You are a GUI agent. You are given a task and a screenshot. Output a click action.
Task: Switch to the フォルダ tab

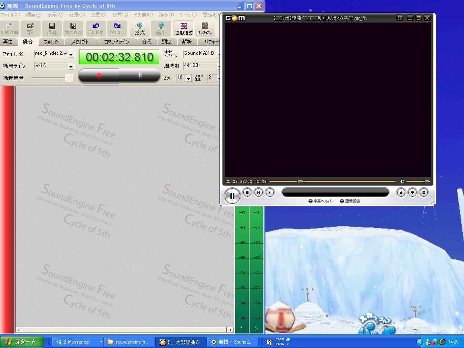[51, 42]
